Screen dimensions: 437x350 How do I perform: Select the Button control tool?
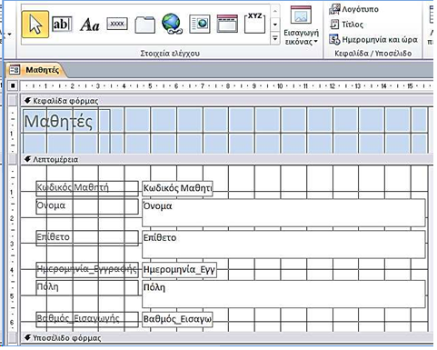(x=117, y=24)
